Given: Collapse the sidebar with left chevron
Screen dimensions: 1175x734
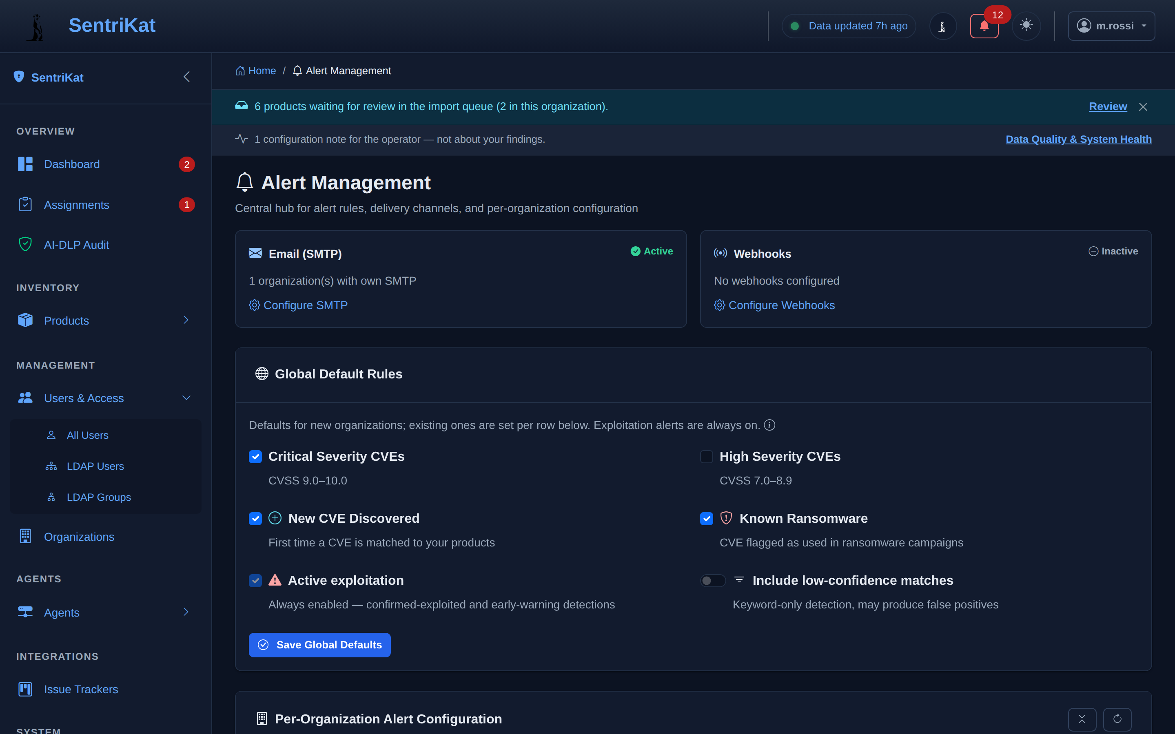Looking at the screenshot, I should [187, 77].
